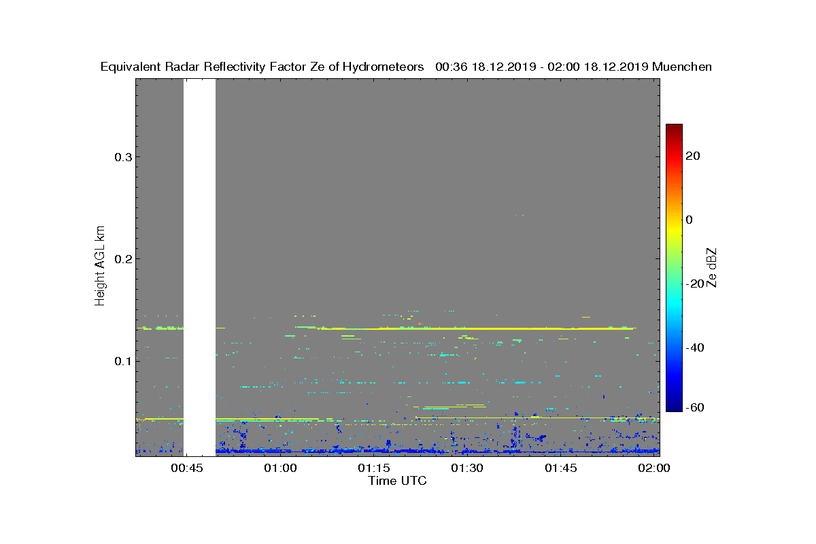The height and width of the screenshot is (544, 816).
Task: Click the 01:30 time axis label
Action: point(467,469)
